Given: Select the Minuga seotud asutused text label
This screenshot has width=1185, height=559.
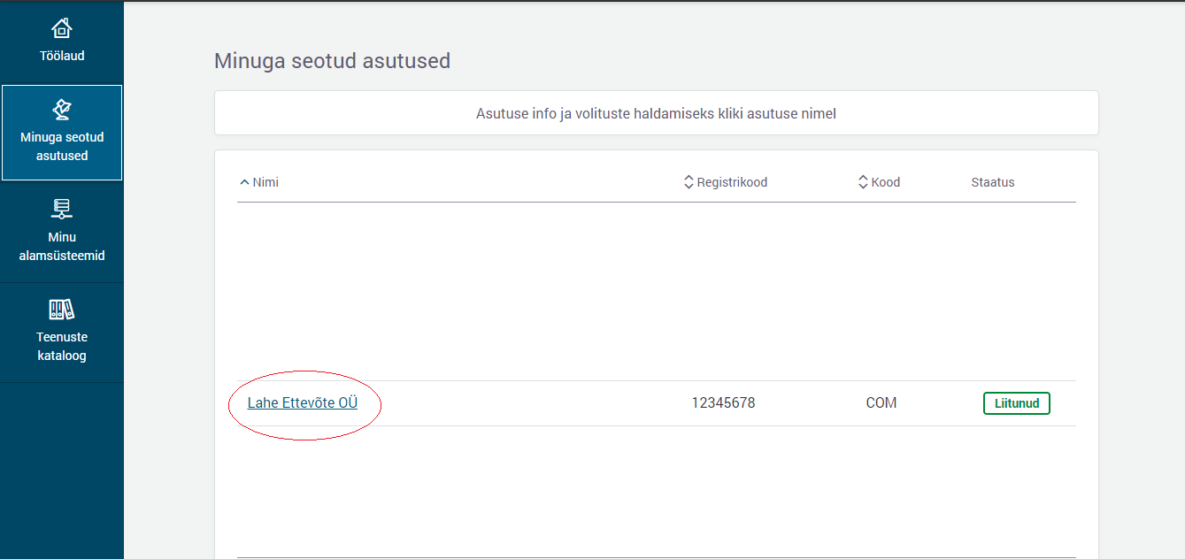Looking at the screenshot, I should tap(62, 147).
